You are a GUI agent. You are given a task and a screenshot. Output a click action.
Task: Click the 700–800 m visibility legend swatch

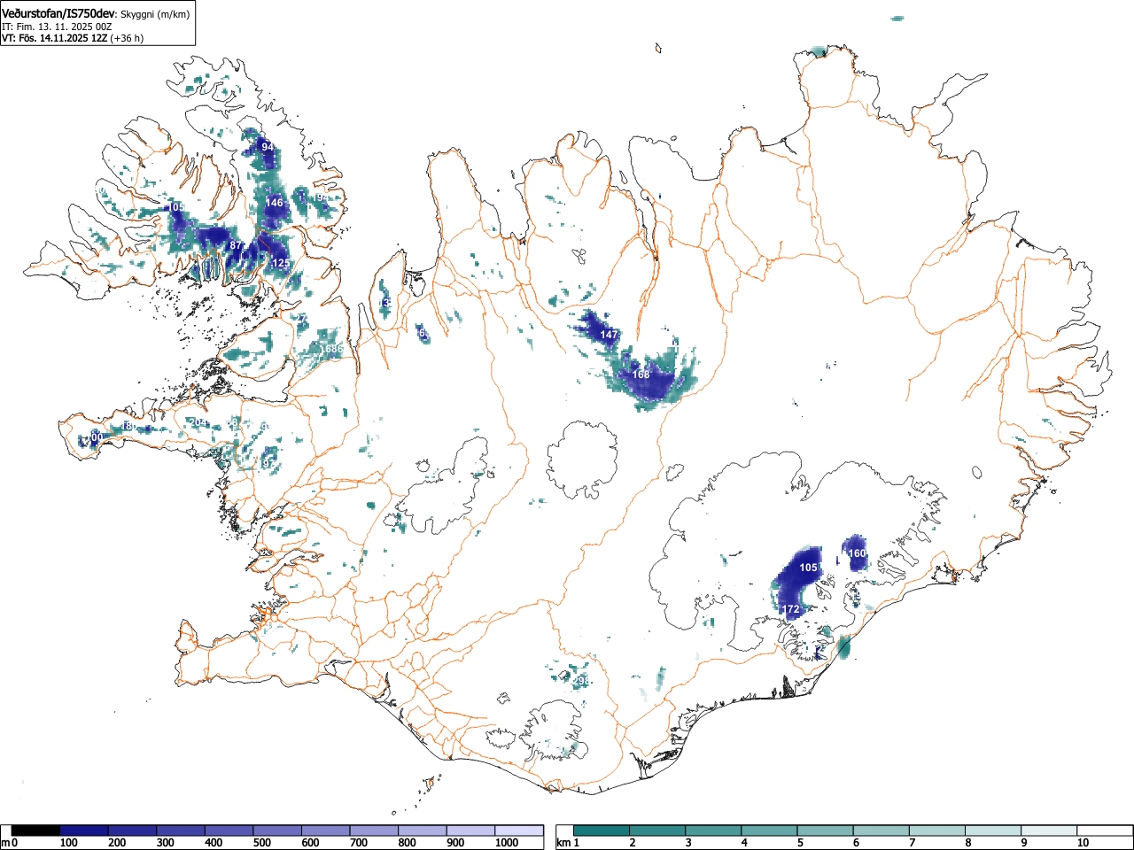pos(374,831)
